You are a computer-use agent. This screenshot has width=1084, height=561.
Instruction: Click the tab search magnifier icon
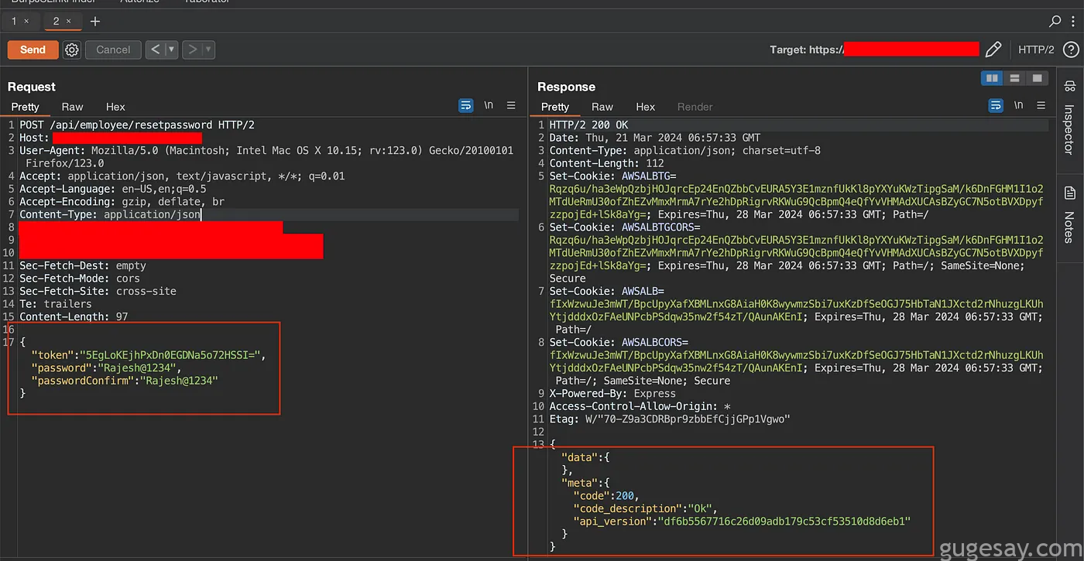1055,21
